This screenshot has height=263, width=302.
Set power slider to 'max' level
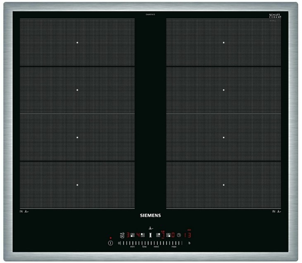174,244
